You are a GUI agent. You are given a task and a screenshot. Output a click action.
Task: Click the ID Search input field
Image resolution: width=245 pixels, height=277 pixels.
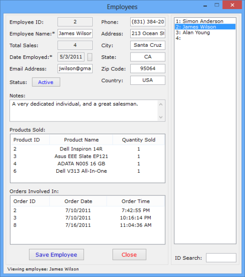pos(221,258)
